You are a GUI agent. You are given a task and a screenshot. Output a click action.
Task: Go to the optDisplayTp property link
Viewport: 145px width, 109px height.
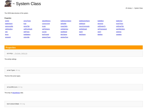(x=102, y=26)
